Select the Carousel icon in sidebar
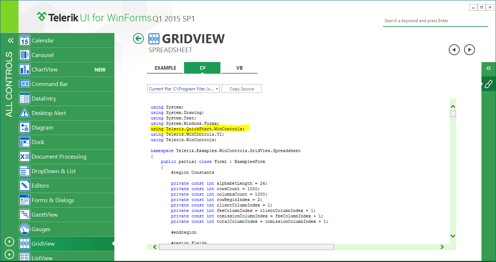Screen dimensions: 496x262 (24, 55)
